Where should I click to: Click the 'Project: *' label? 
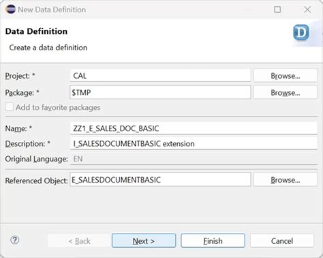coord(20,76)
